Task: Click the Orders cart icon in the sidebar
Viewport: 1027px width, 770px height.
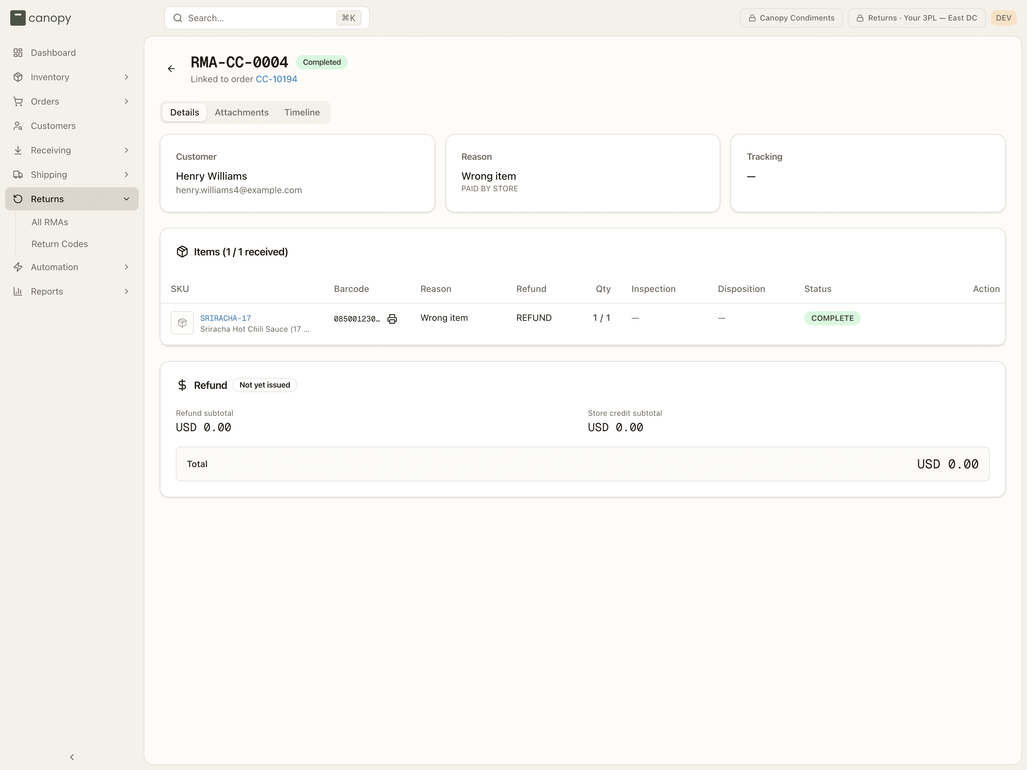Action: pyautogui.click(x=18, y=102)
